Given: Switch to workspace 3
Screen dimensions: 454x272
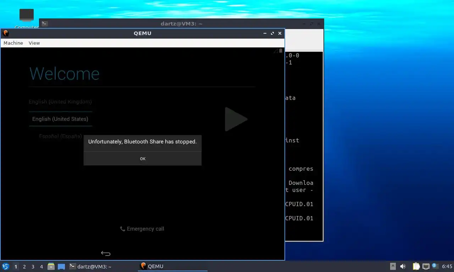Looking at the screenshot, I should point(33,267).
